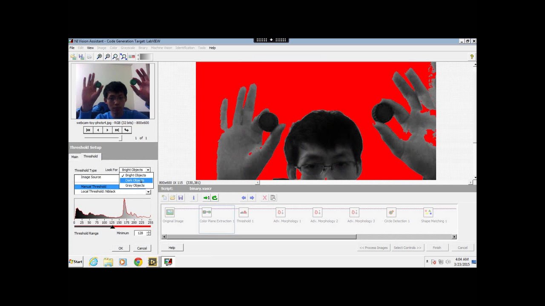
Task: Click the Zoom In magnifier icon
Action: pos(99,57)
